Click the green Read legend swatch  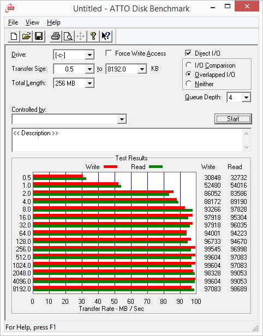point(156,166)
